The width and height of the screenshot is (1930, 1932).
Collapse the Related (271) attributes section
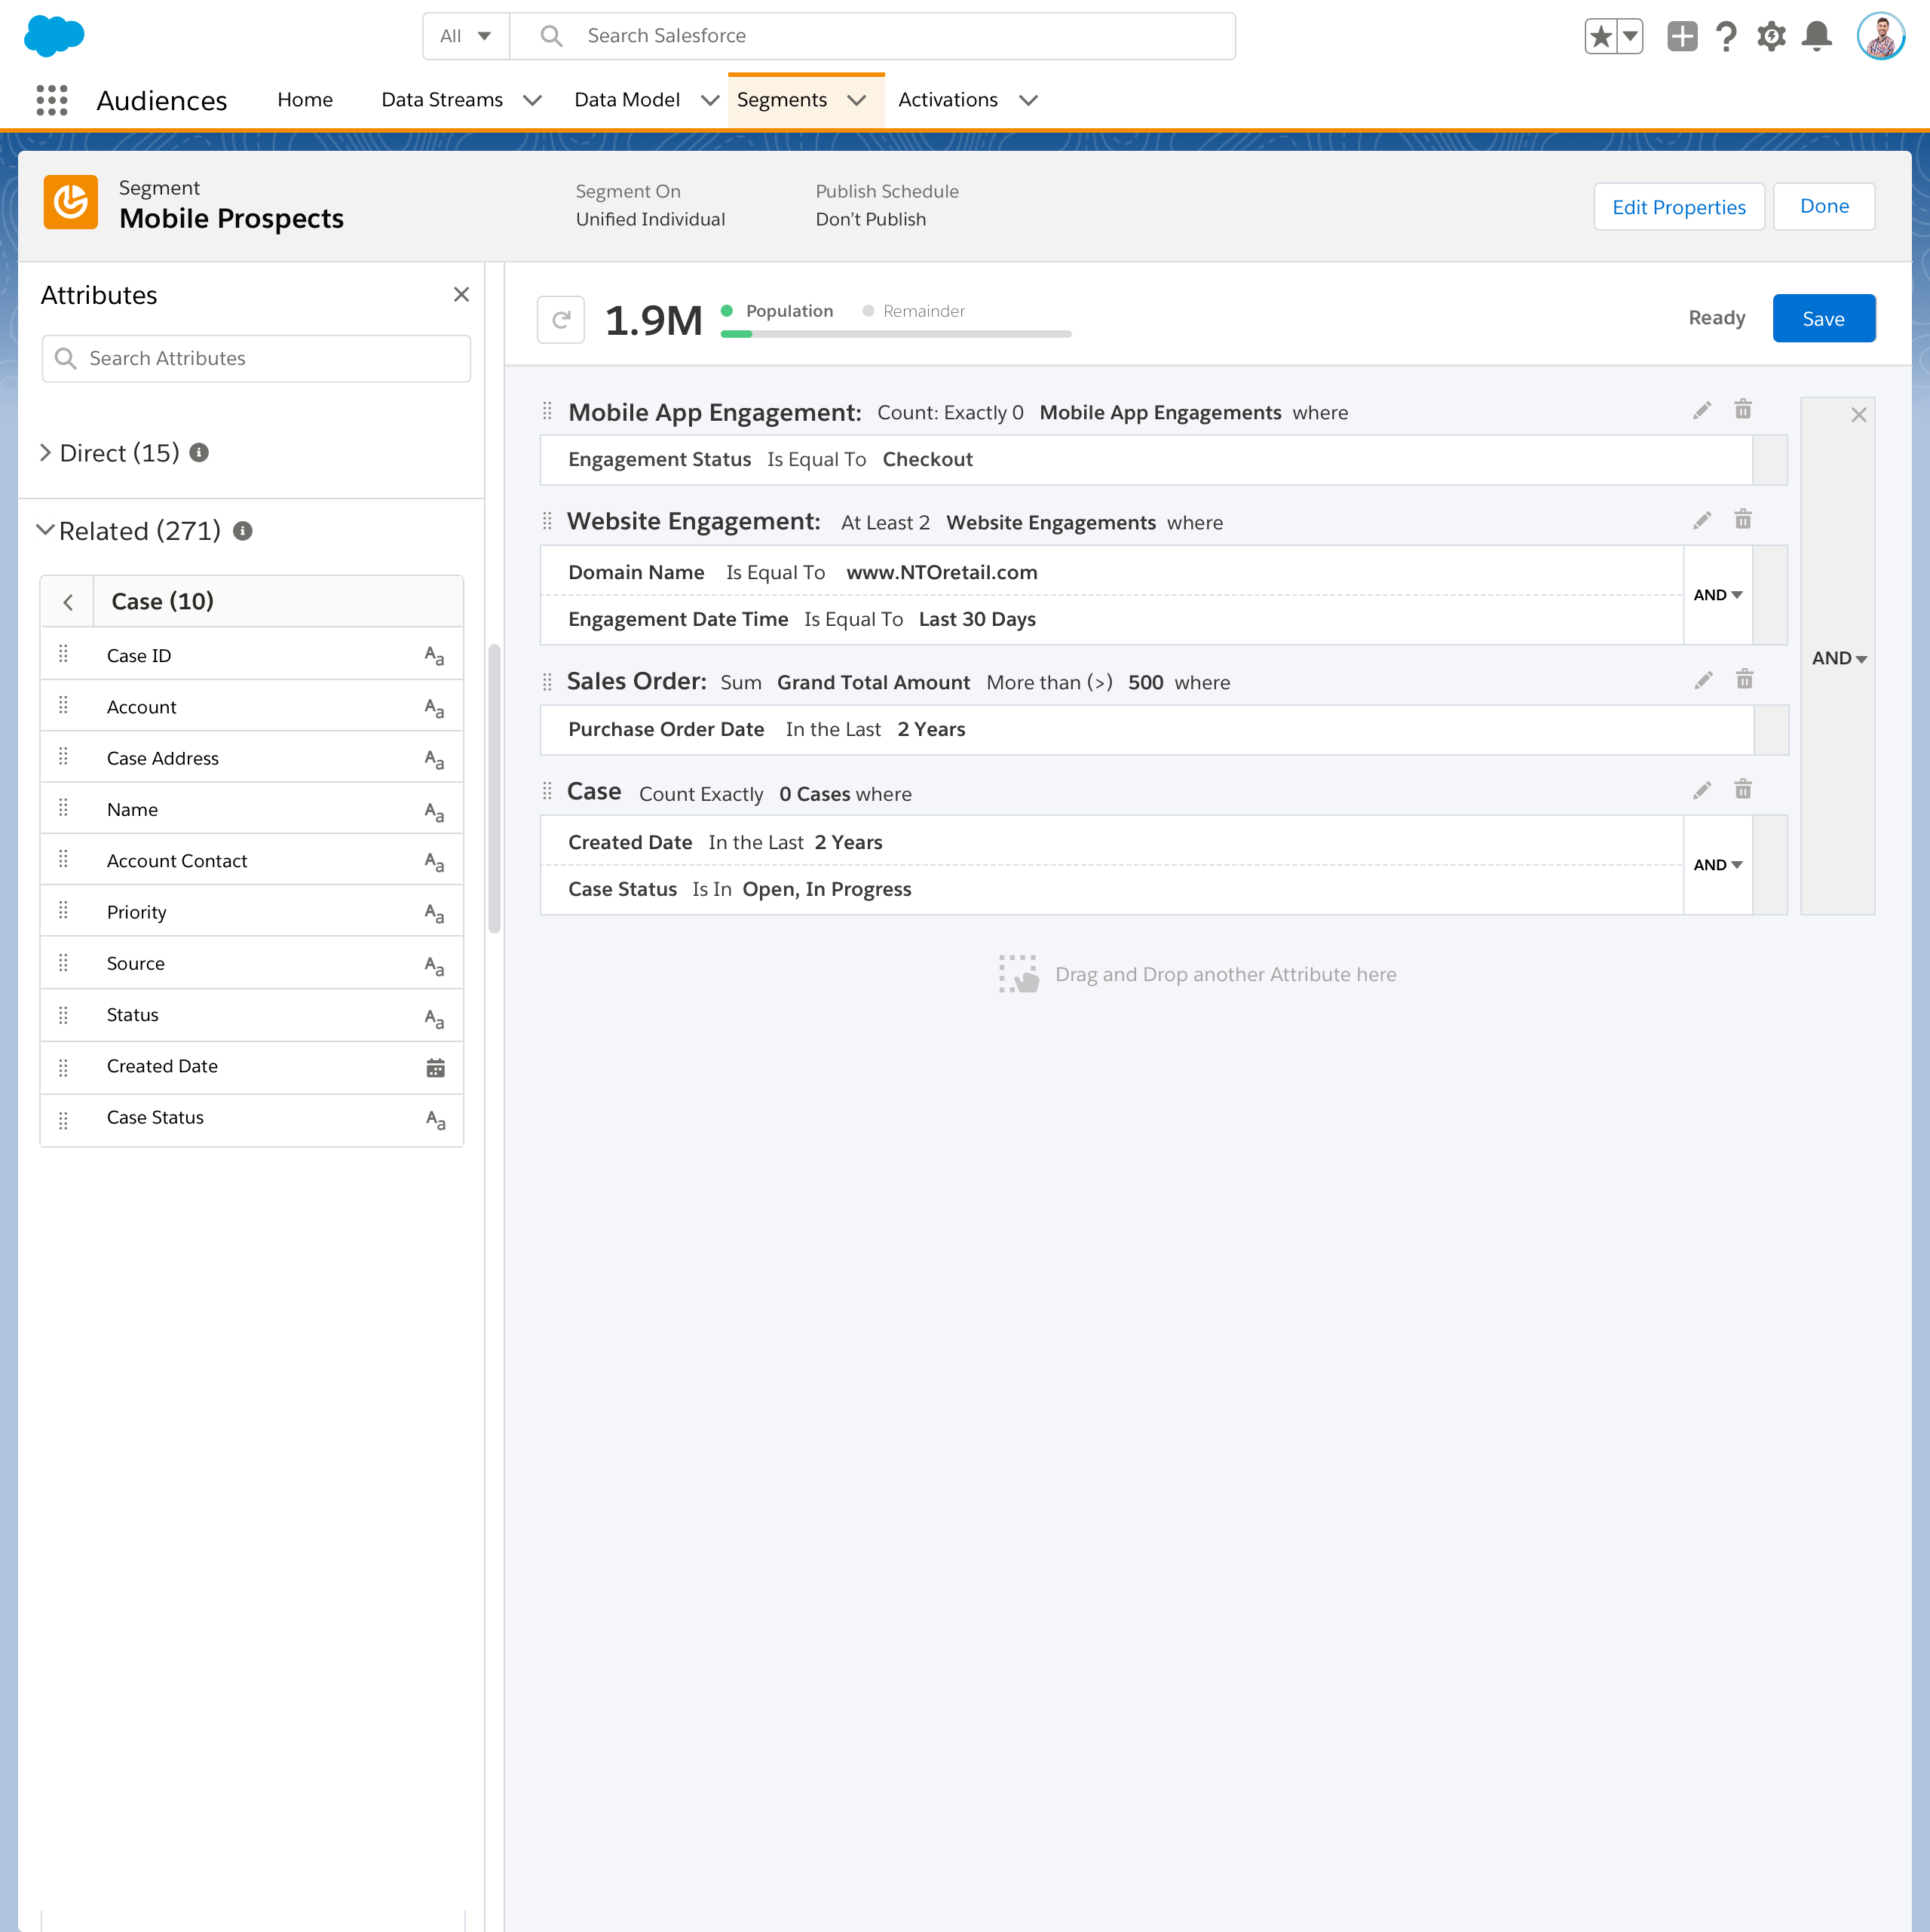46,531
